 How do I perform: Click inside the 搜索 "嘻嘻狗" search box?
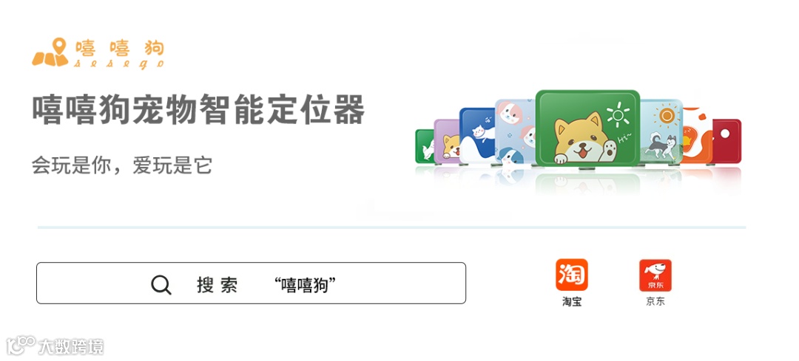click(x=251, y=283)
